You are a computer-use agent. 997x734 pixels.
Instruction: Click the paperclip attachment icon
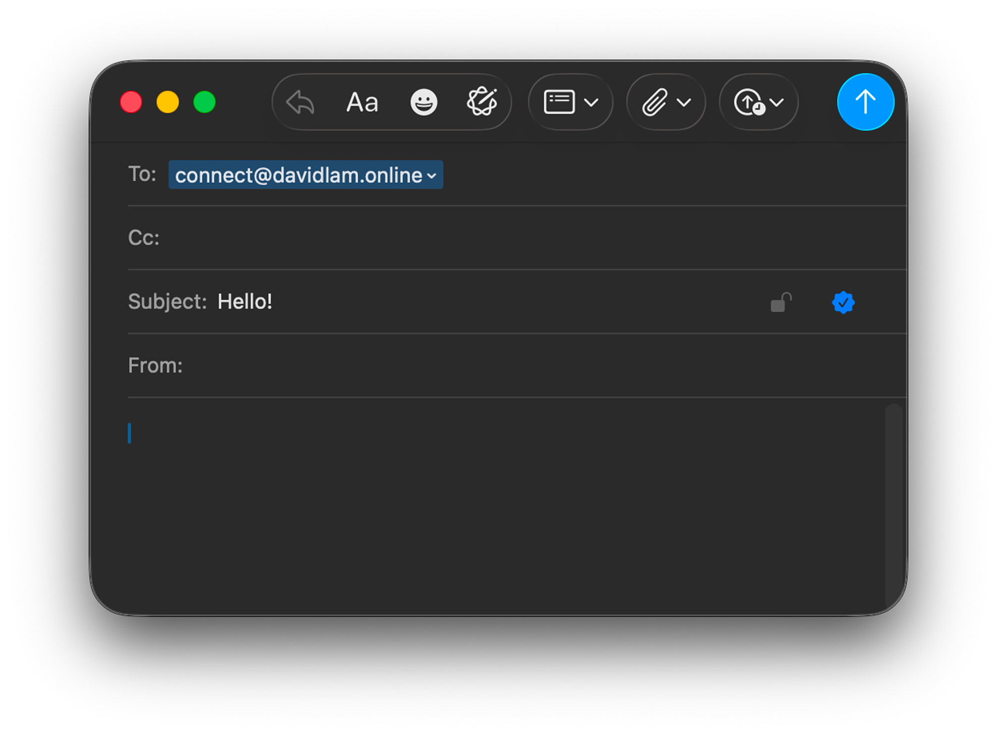(x=655, y=103)
